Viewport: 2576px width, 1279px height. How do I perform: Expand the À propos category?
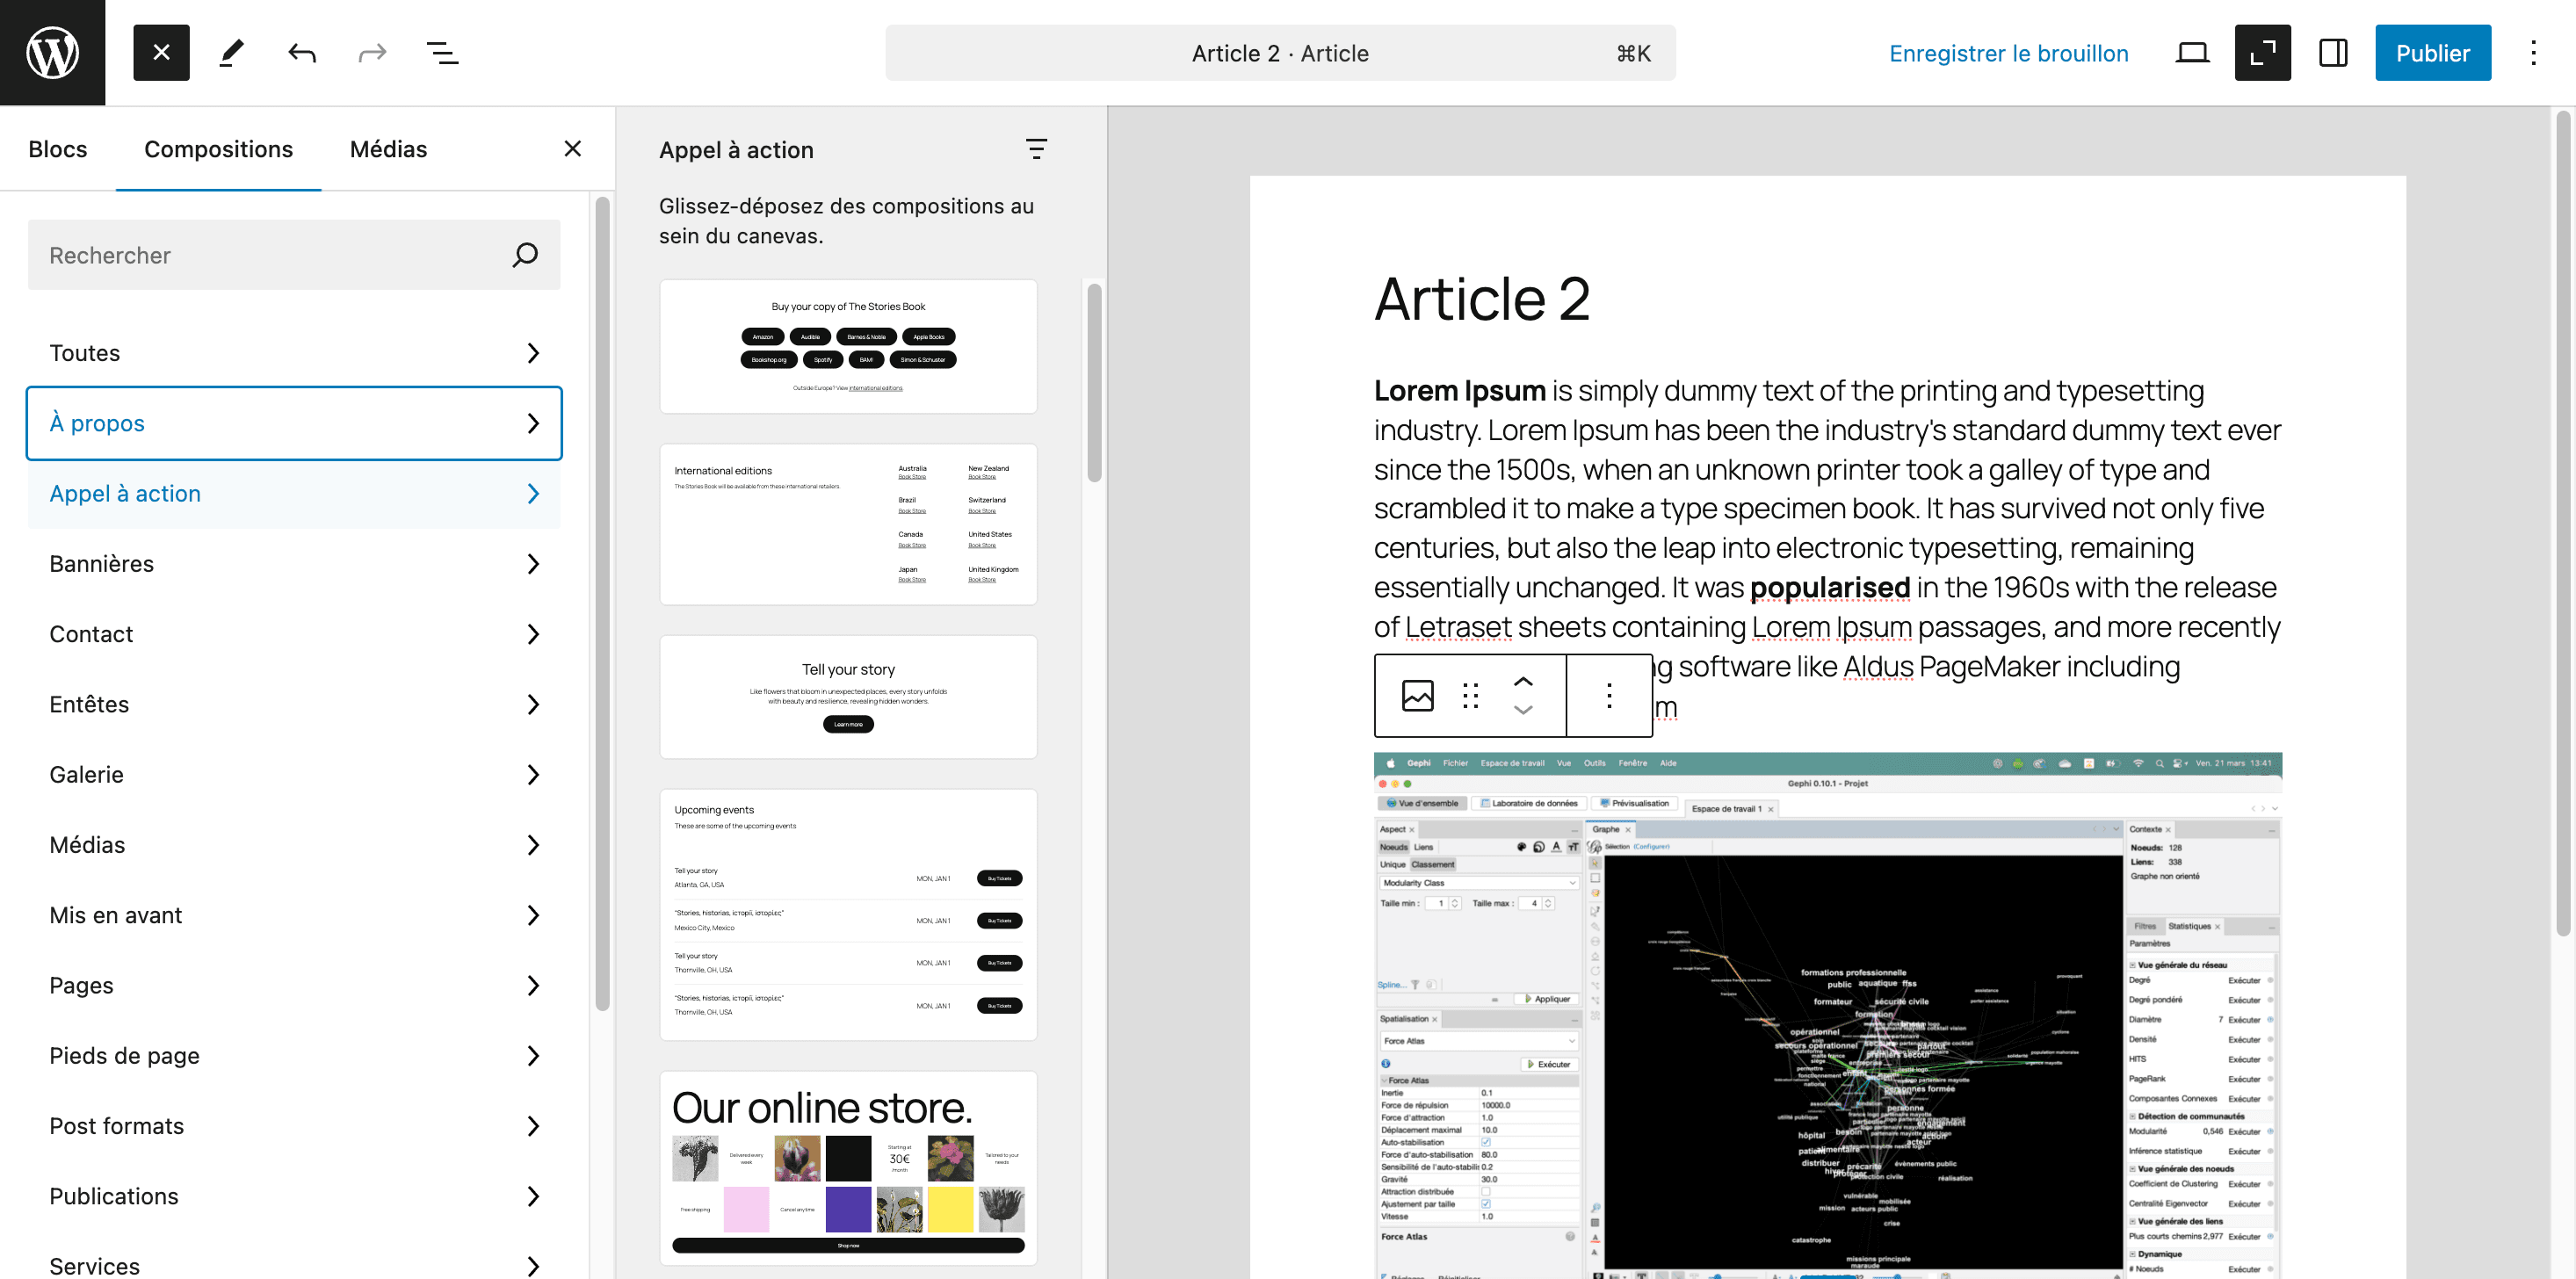294,423
